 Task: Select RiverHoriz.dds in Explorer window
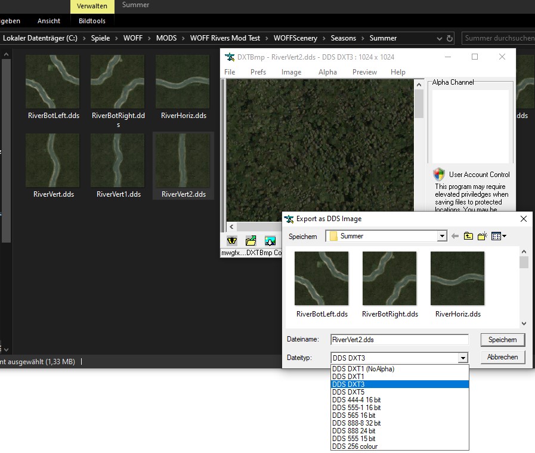click(x=183, y=87)
